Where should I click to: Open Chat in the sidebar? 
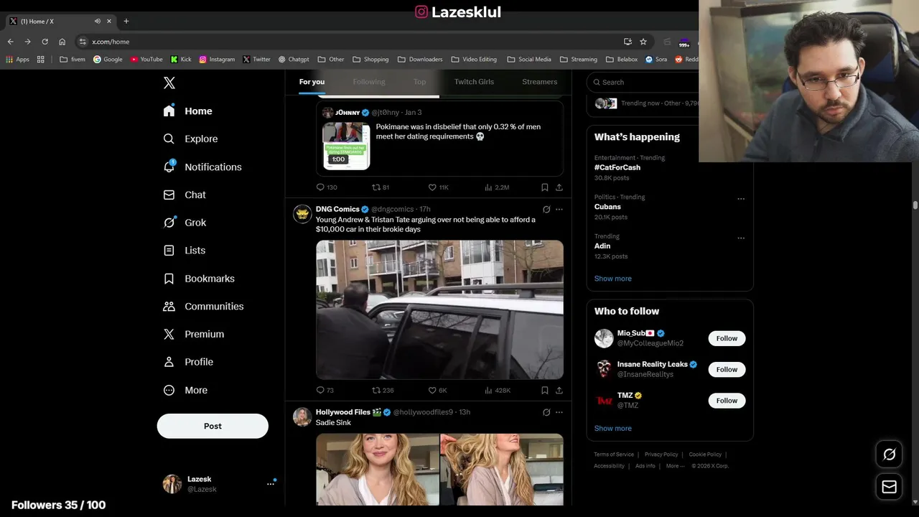click(x=185, y=195)
